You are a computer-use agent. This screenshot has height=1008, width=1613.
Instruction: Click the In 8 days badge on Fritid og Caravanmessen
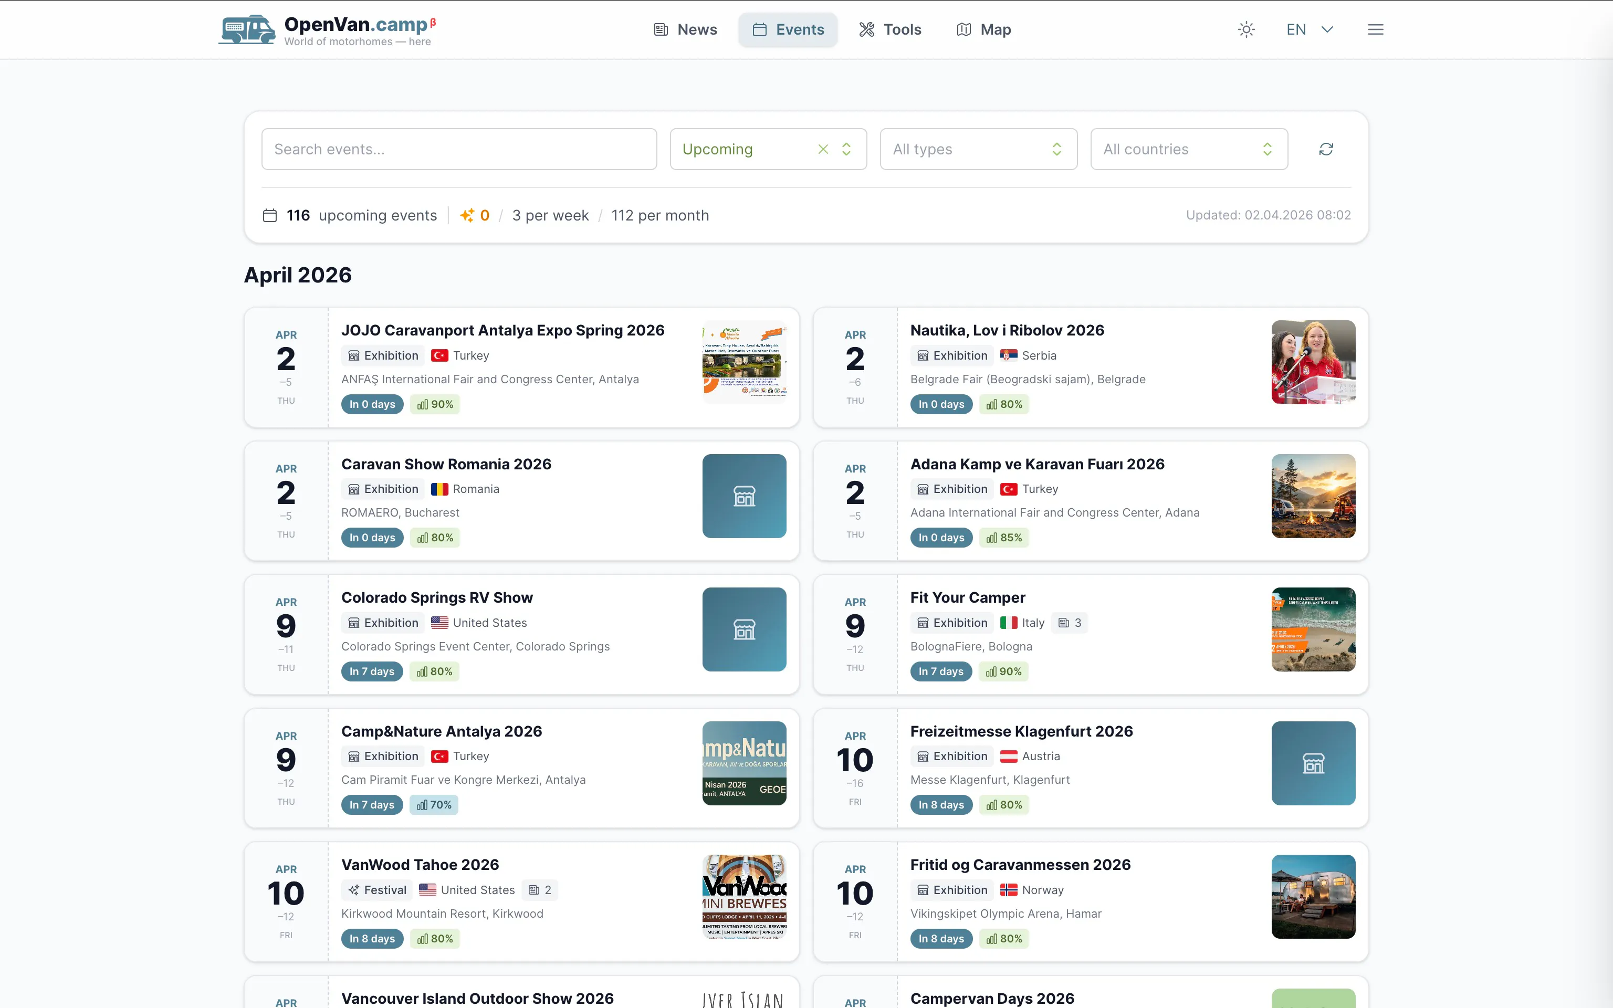941,939
